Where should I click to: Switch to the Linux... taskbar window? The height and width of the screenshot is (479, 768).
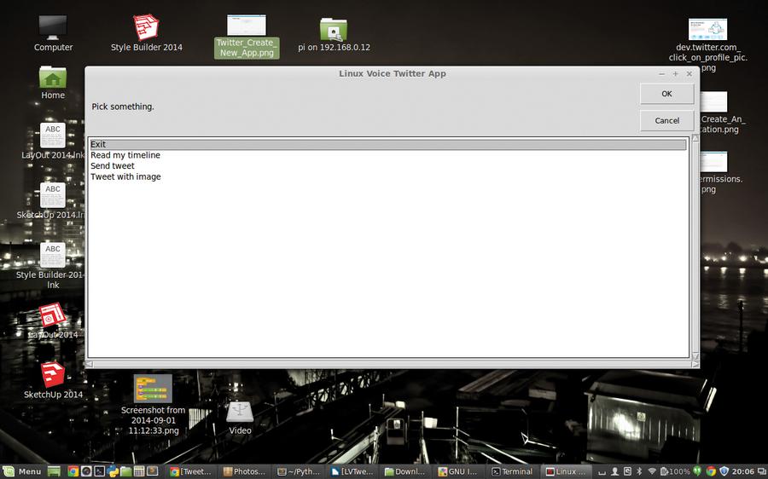coord(567,471)
